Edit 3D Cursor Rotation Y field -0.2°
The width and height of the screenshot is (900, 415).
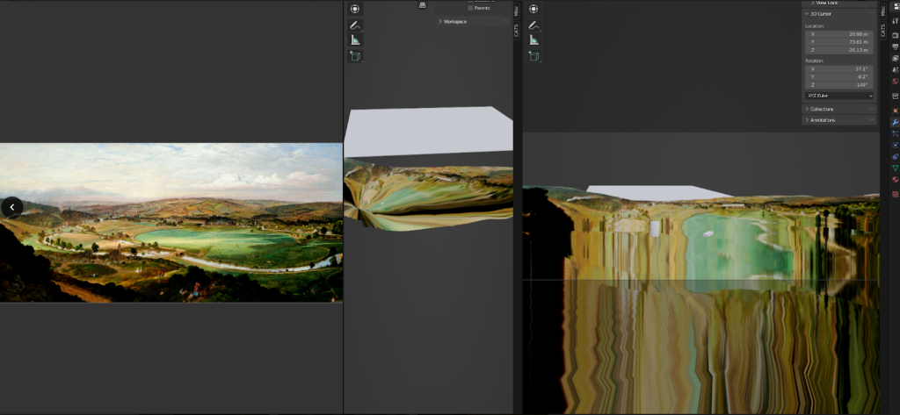click(839, 76)
